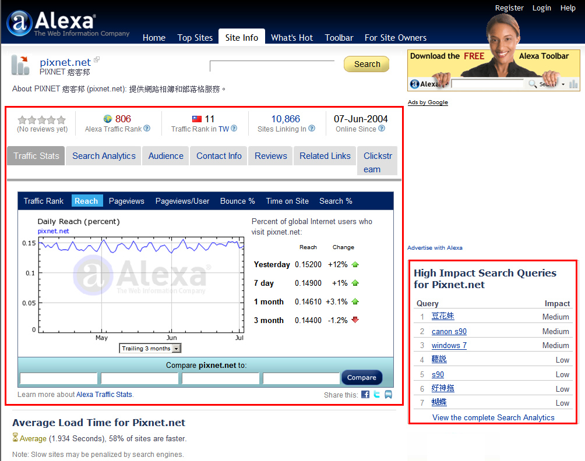585x461 pixels.
Task: Open the help icon for Traffic Rank in TW
Action: click(234, 128)
